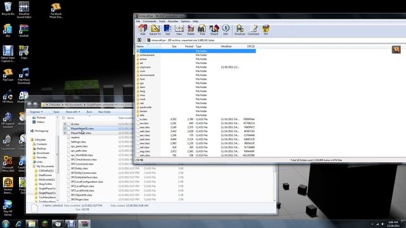Viewport: 406px width, 228px height.
Task: Open Recycle Bin desktop icon
Action: tap(8, 8)
